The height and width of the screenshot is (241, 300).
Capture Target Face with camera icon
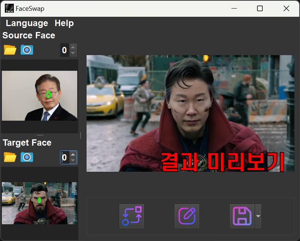(x=27, y=157)
